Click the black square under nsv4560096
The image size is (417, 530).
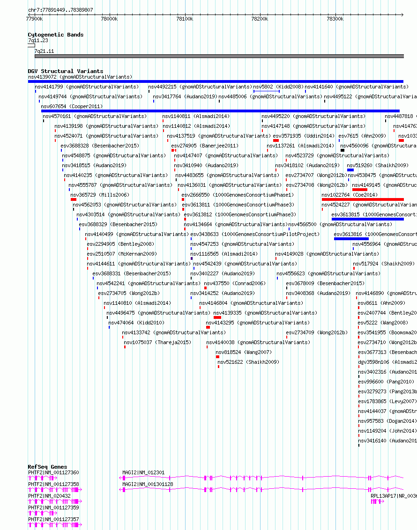tap(343, 150)
